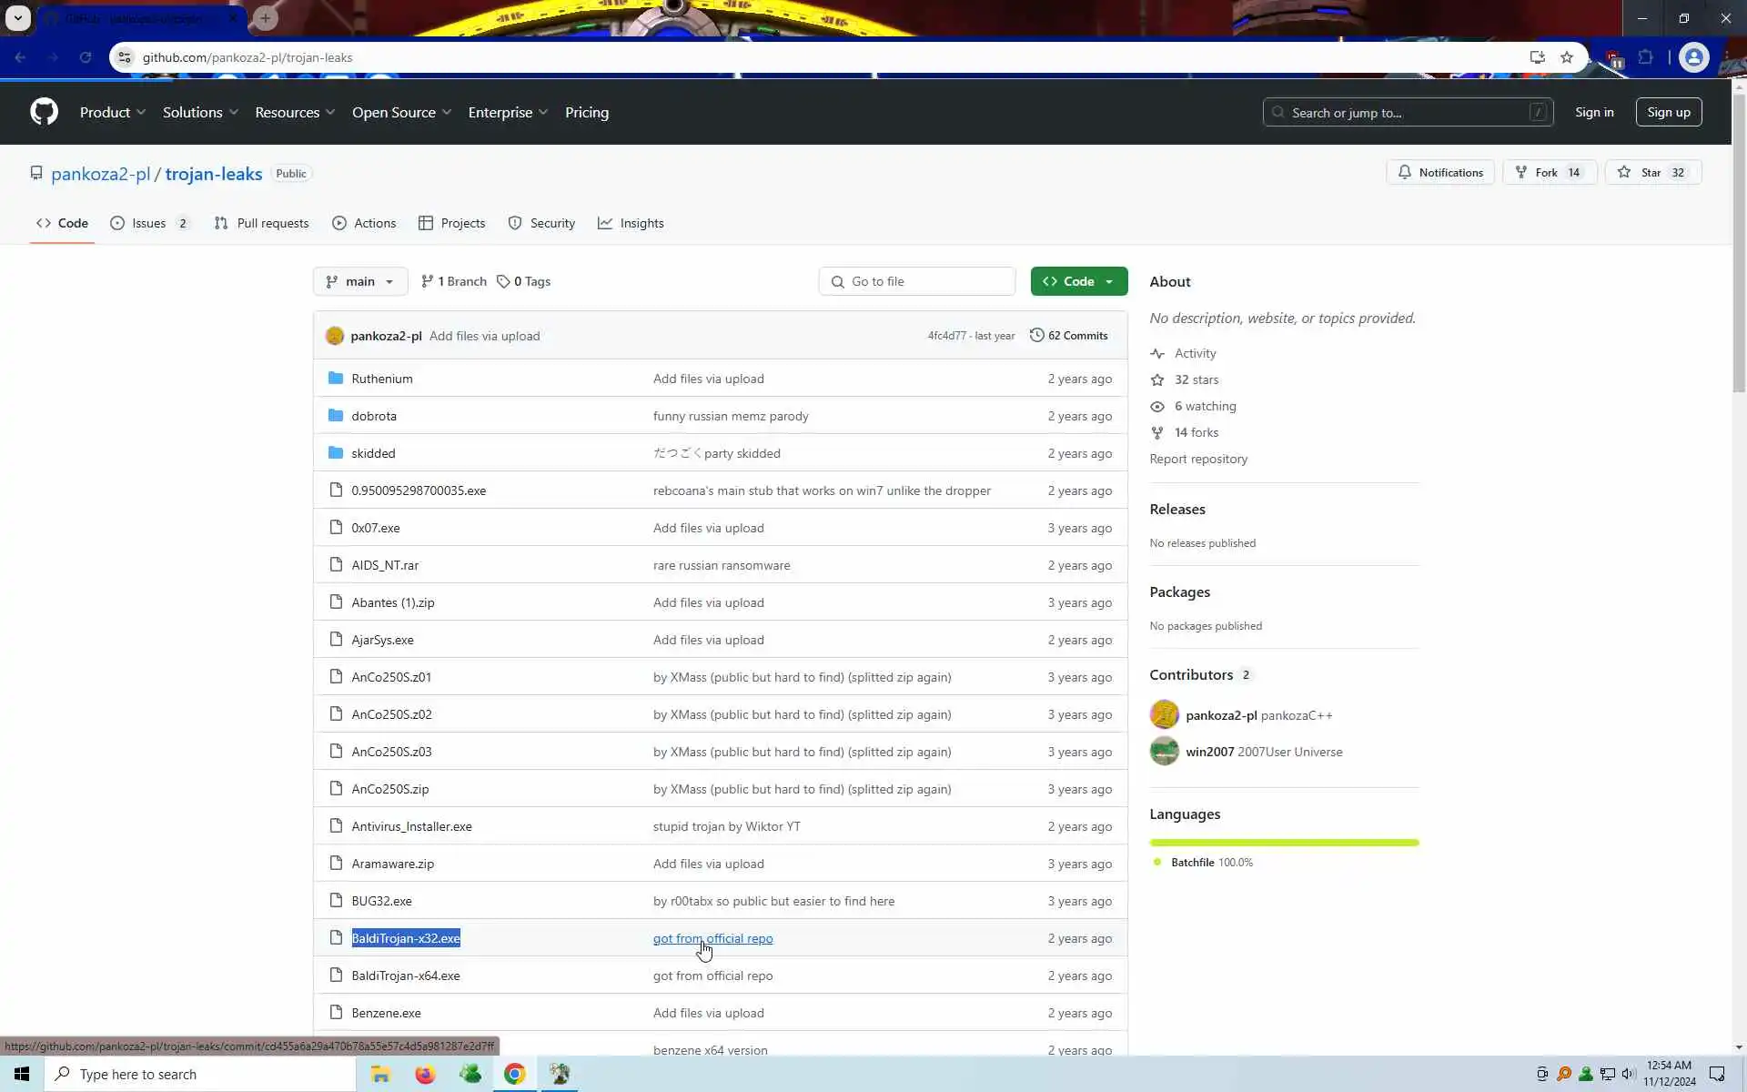Bookmark page with the star icon

(1566, 57)
